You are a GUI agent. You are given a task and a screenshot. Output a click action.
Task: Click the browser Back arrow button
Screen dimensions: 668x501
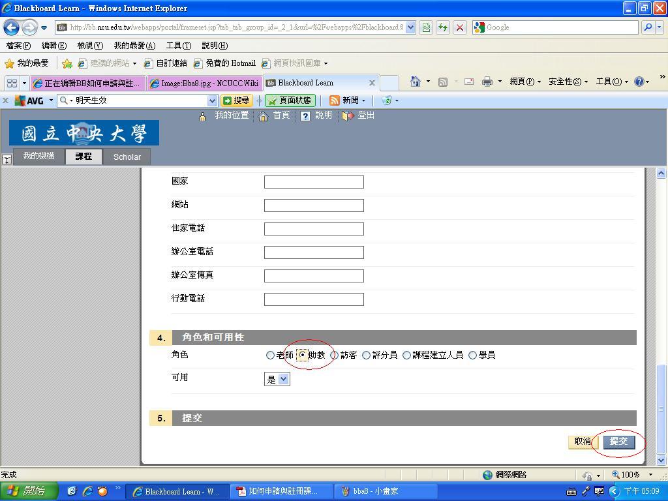coord(12,27)
